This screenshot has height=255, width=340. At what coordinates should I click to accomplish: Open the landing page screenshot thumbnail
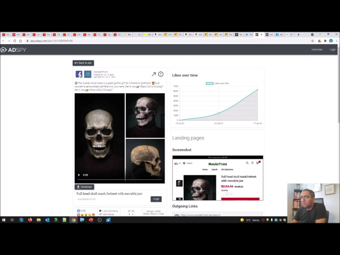pos(218,178)
